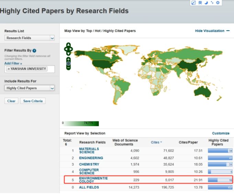
Task: Click the gear settings icon in IME toolbar
Action: coord(218,3)
